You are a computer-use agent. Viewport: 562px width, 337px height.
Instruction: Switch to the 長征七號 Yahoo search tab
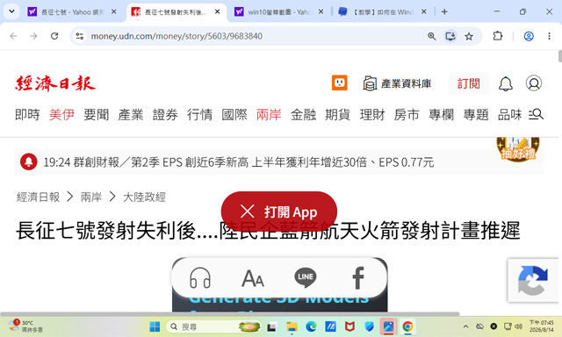[72, 11]
